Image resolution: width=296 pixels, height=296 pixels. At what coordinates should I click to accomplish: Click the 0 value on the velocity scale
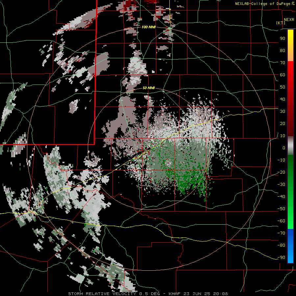(x=284, y=148)
